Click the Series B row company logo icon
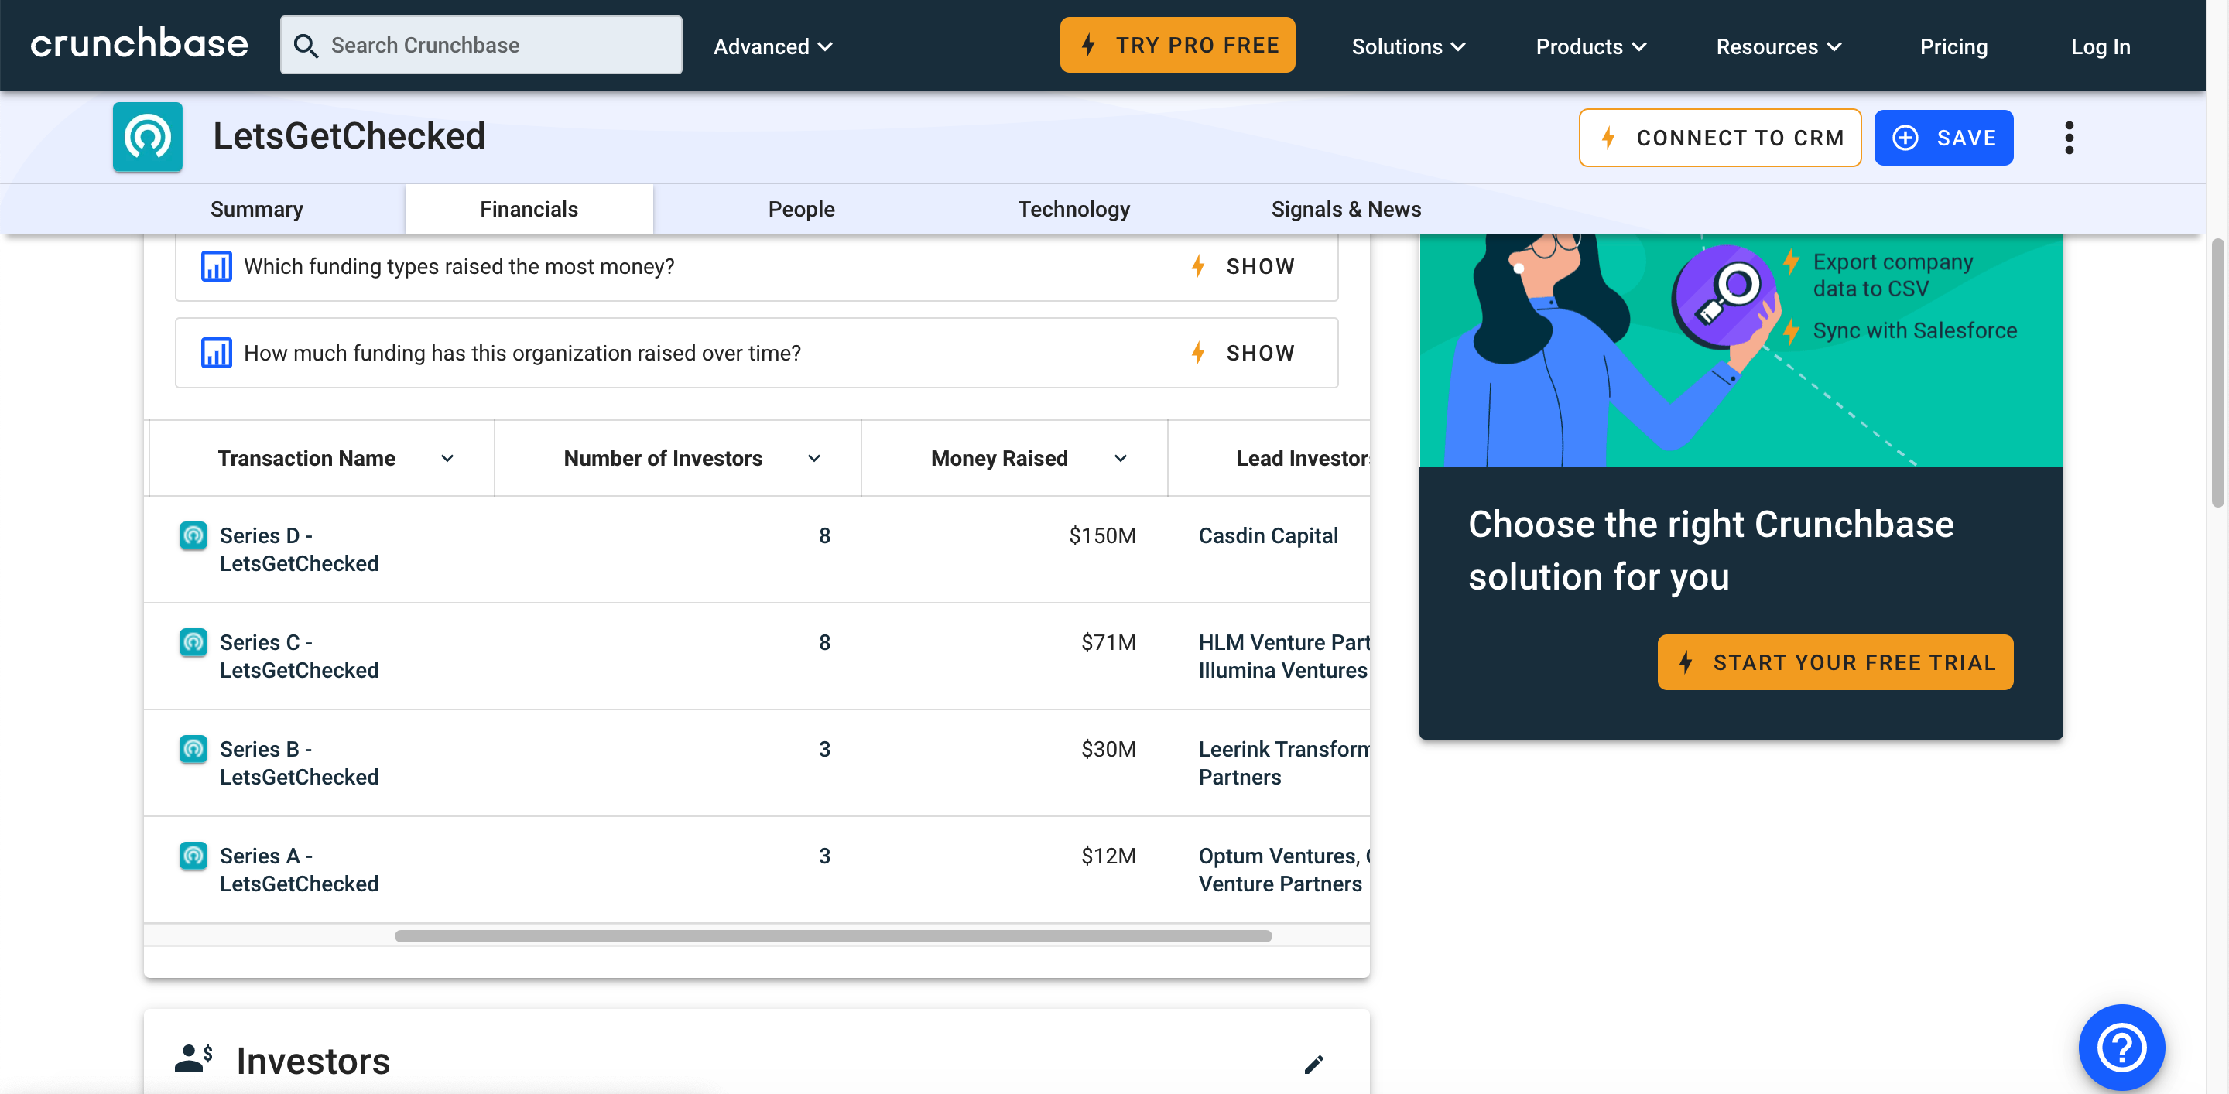This screenshot has width=2229, height=1094. point(193,748)
